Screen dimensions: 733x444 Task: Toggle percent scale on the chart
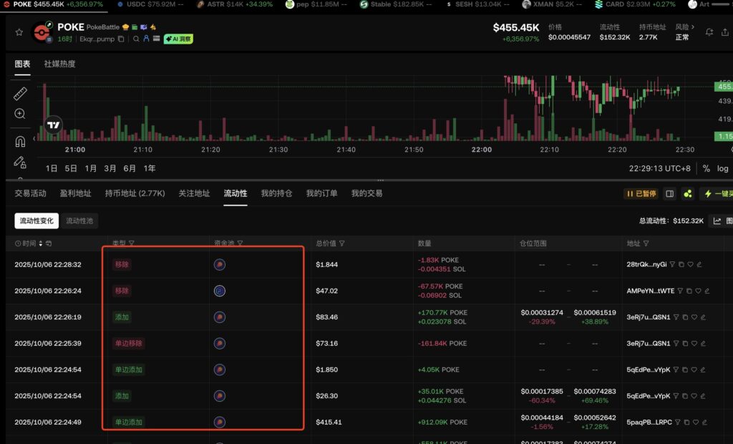[706, 168]
